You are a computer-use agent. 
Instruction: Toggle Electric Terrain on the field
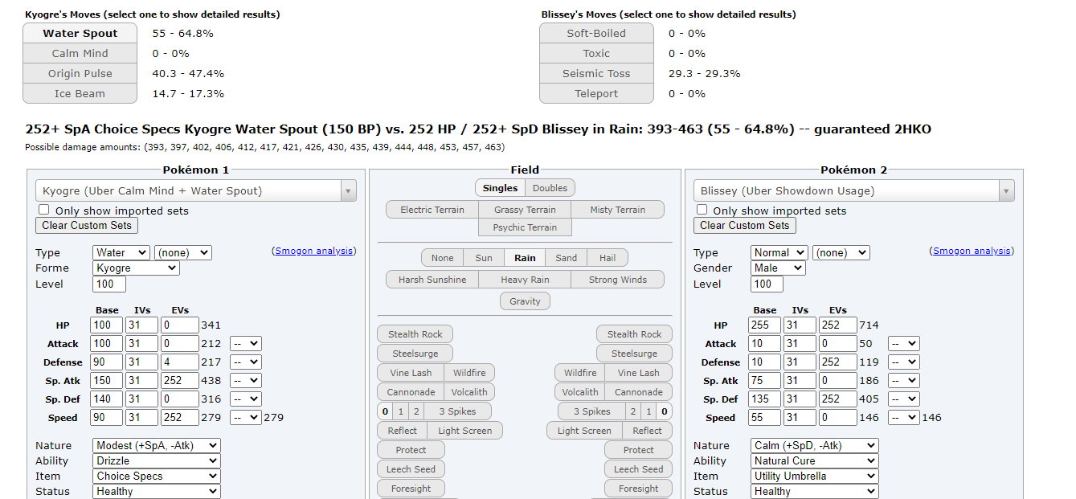pos(432,210)
